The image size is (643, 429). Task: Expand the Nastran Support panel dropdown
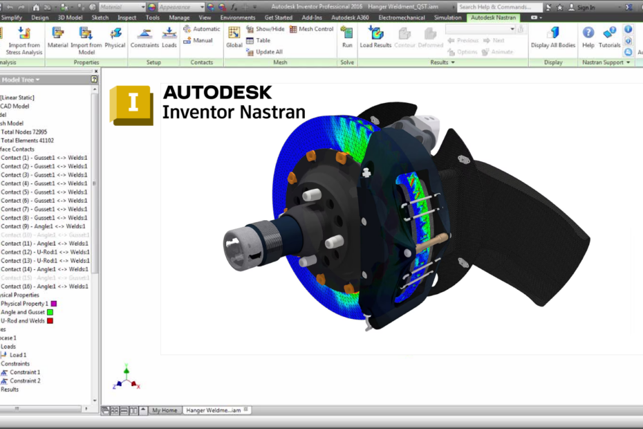point(628,62)
